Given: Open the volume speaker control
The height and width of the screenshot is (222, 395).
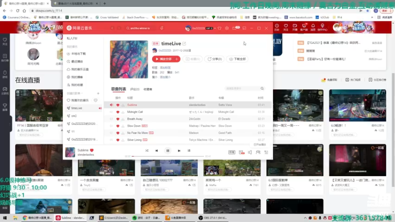Looking at the screenshot, I should click(x=250, y=152).
